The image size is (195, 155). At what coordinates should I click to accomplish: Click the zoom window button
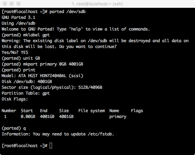[x=18, y=4]
